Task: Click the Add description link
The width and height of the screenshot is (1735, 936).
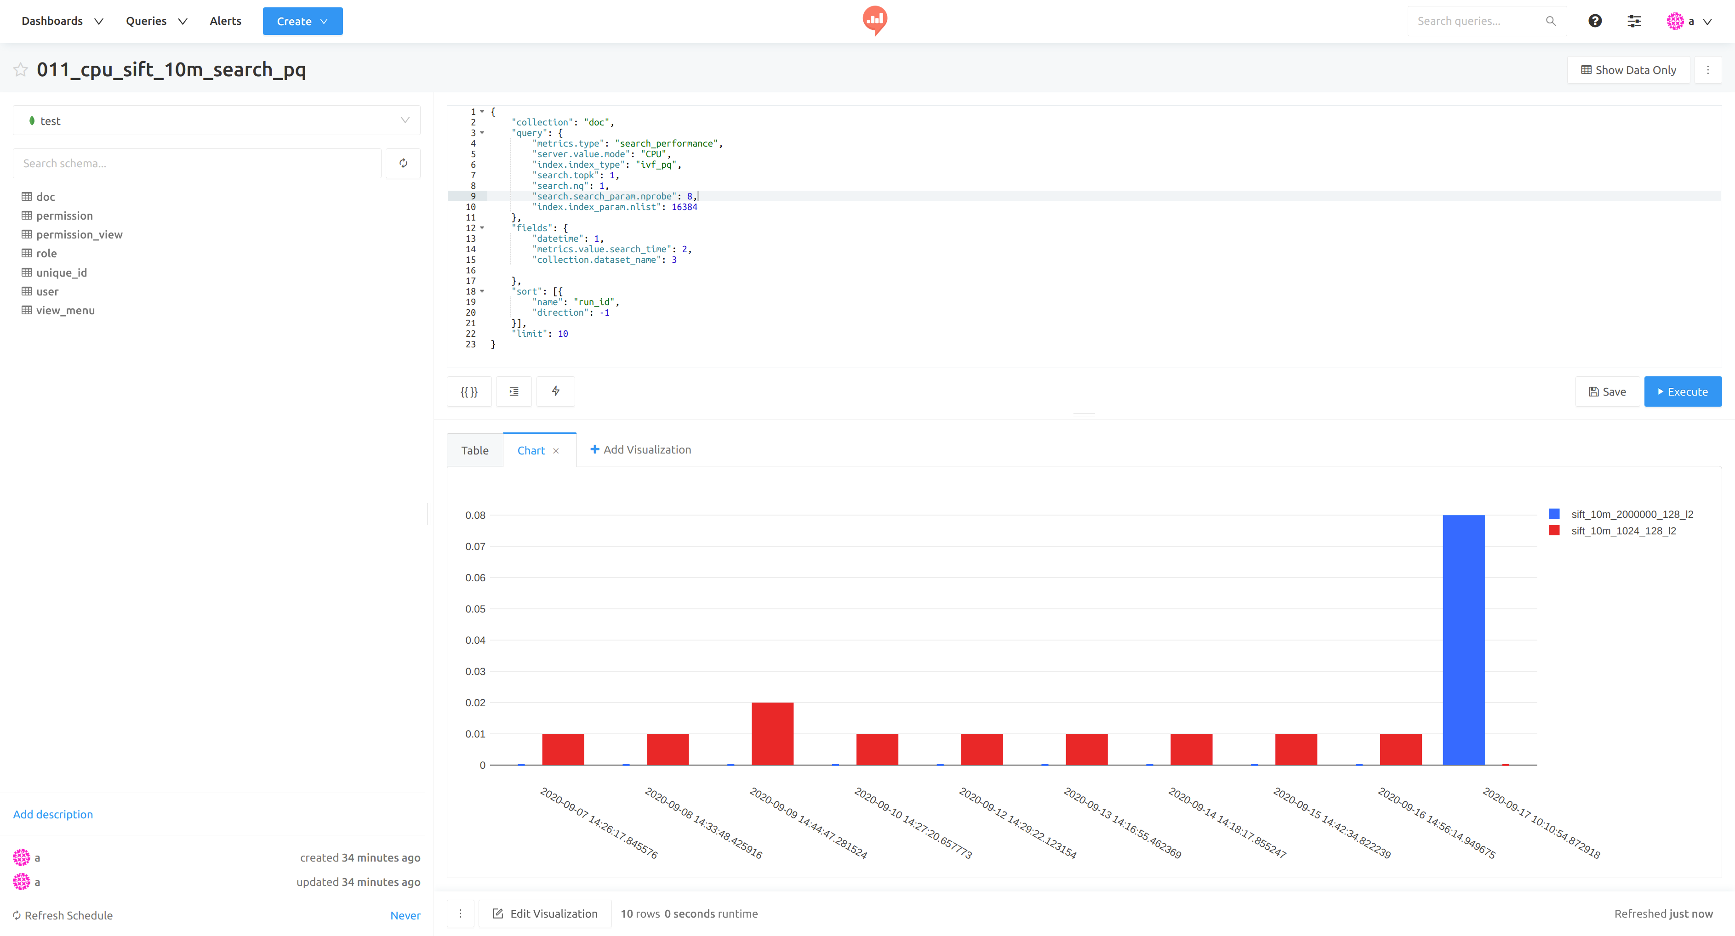Action: pos(53,814)
